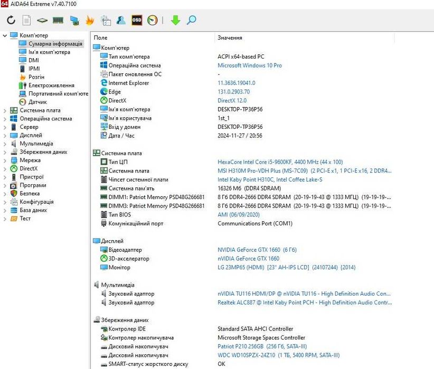Image resolution: width=434 pixels, height=369 pixels.
Task: Select Розгін in the sidebar tree
Action: point(36,77)
